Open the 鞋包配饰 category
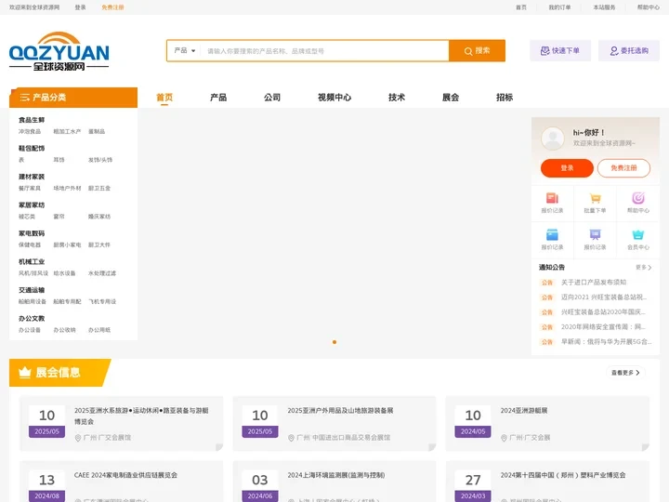 (x=32, y=149)
